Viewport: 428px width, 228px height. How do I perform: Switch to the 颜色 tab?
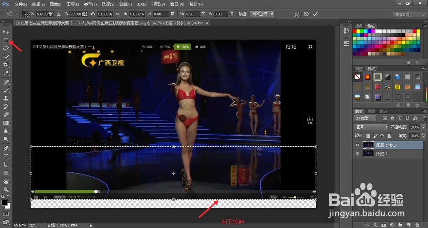click(359, 26)
